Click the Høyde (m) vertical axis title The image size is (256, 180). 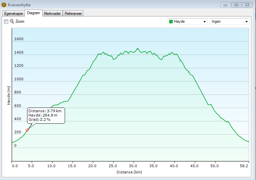point(9,95)
